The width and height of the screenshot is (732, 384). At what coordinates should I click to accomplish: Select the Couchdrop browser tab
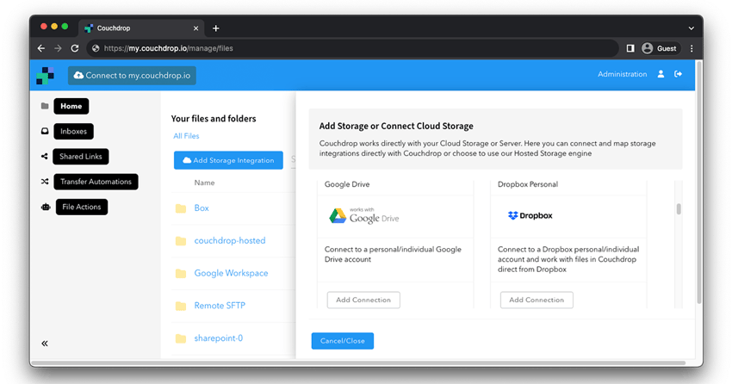pos(141,28)
